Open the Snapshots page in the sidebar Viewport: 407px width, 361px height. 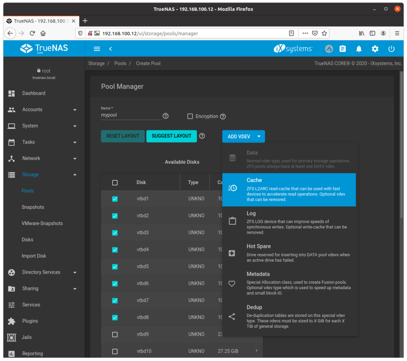click(32, 207)
